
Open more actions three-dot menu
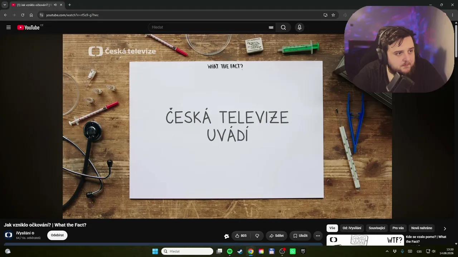coord(318,236)
